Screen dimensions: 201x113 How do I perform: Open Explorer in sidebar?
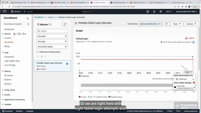(8, 80)
